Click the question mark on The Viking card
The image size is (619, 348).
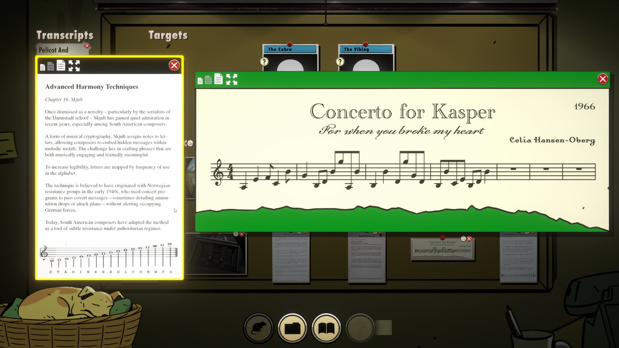pos(340,62)
